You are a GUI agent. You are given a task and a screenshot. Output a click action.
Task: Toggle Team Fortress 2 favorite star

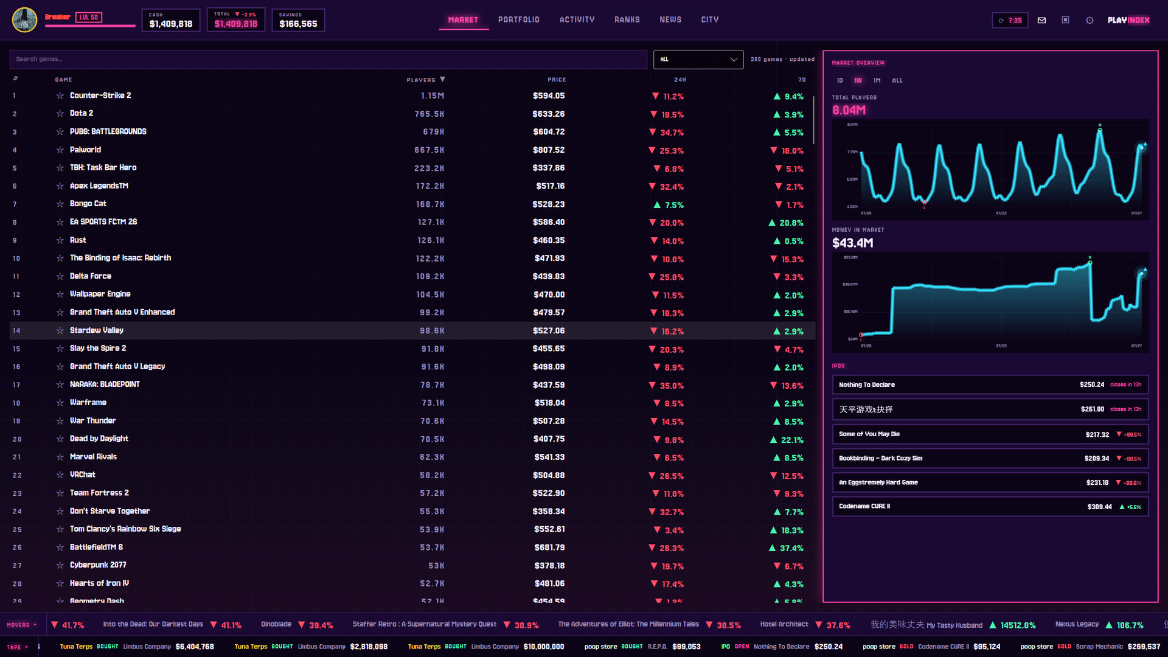(60, 493)
